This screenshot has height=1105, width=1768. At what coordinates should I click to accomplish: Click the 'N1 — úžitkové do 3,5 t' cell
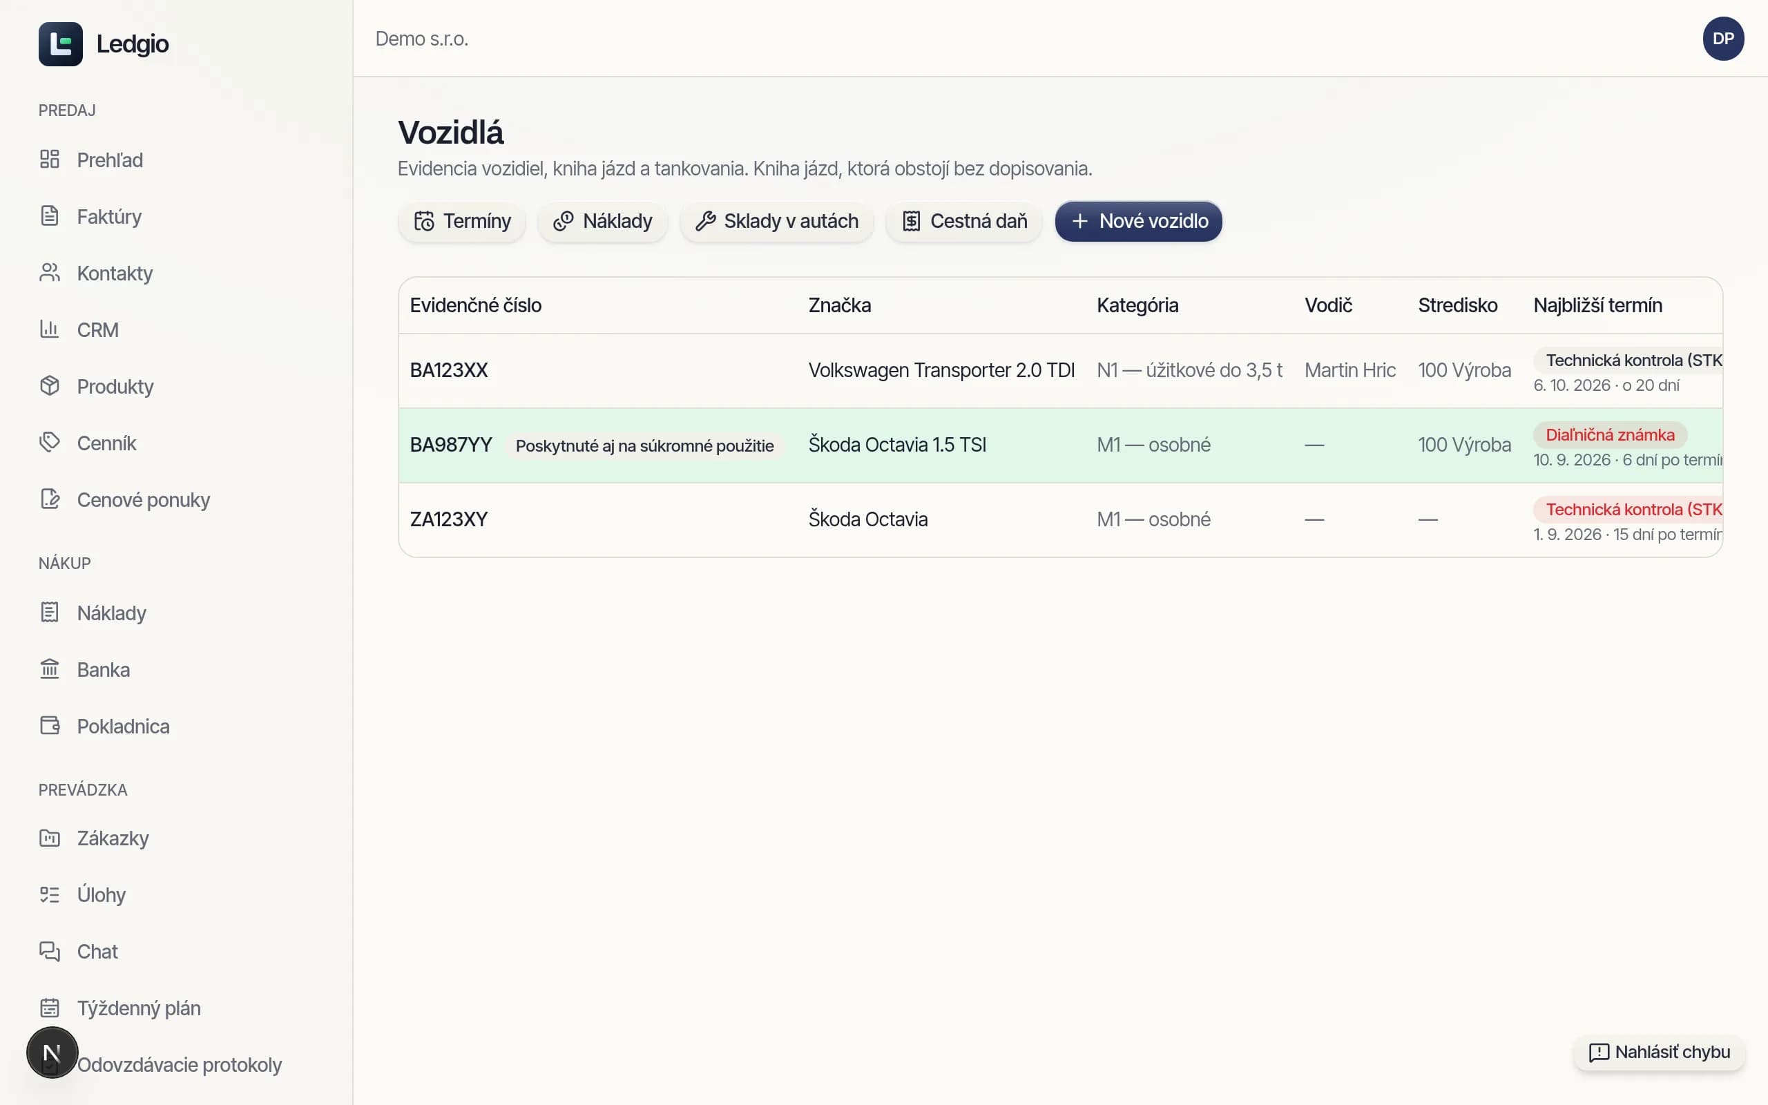[x=1189, y=371]
